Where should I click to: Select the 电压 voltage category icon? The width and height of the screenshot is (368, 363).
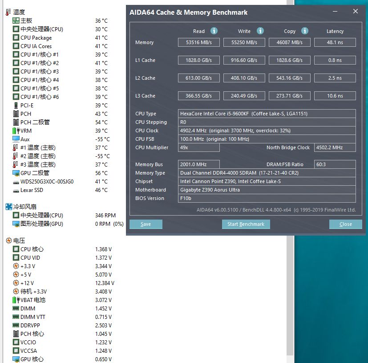coord(8,241)
